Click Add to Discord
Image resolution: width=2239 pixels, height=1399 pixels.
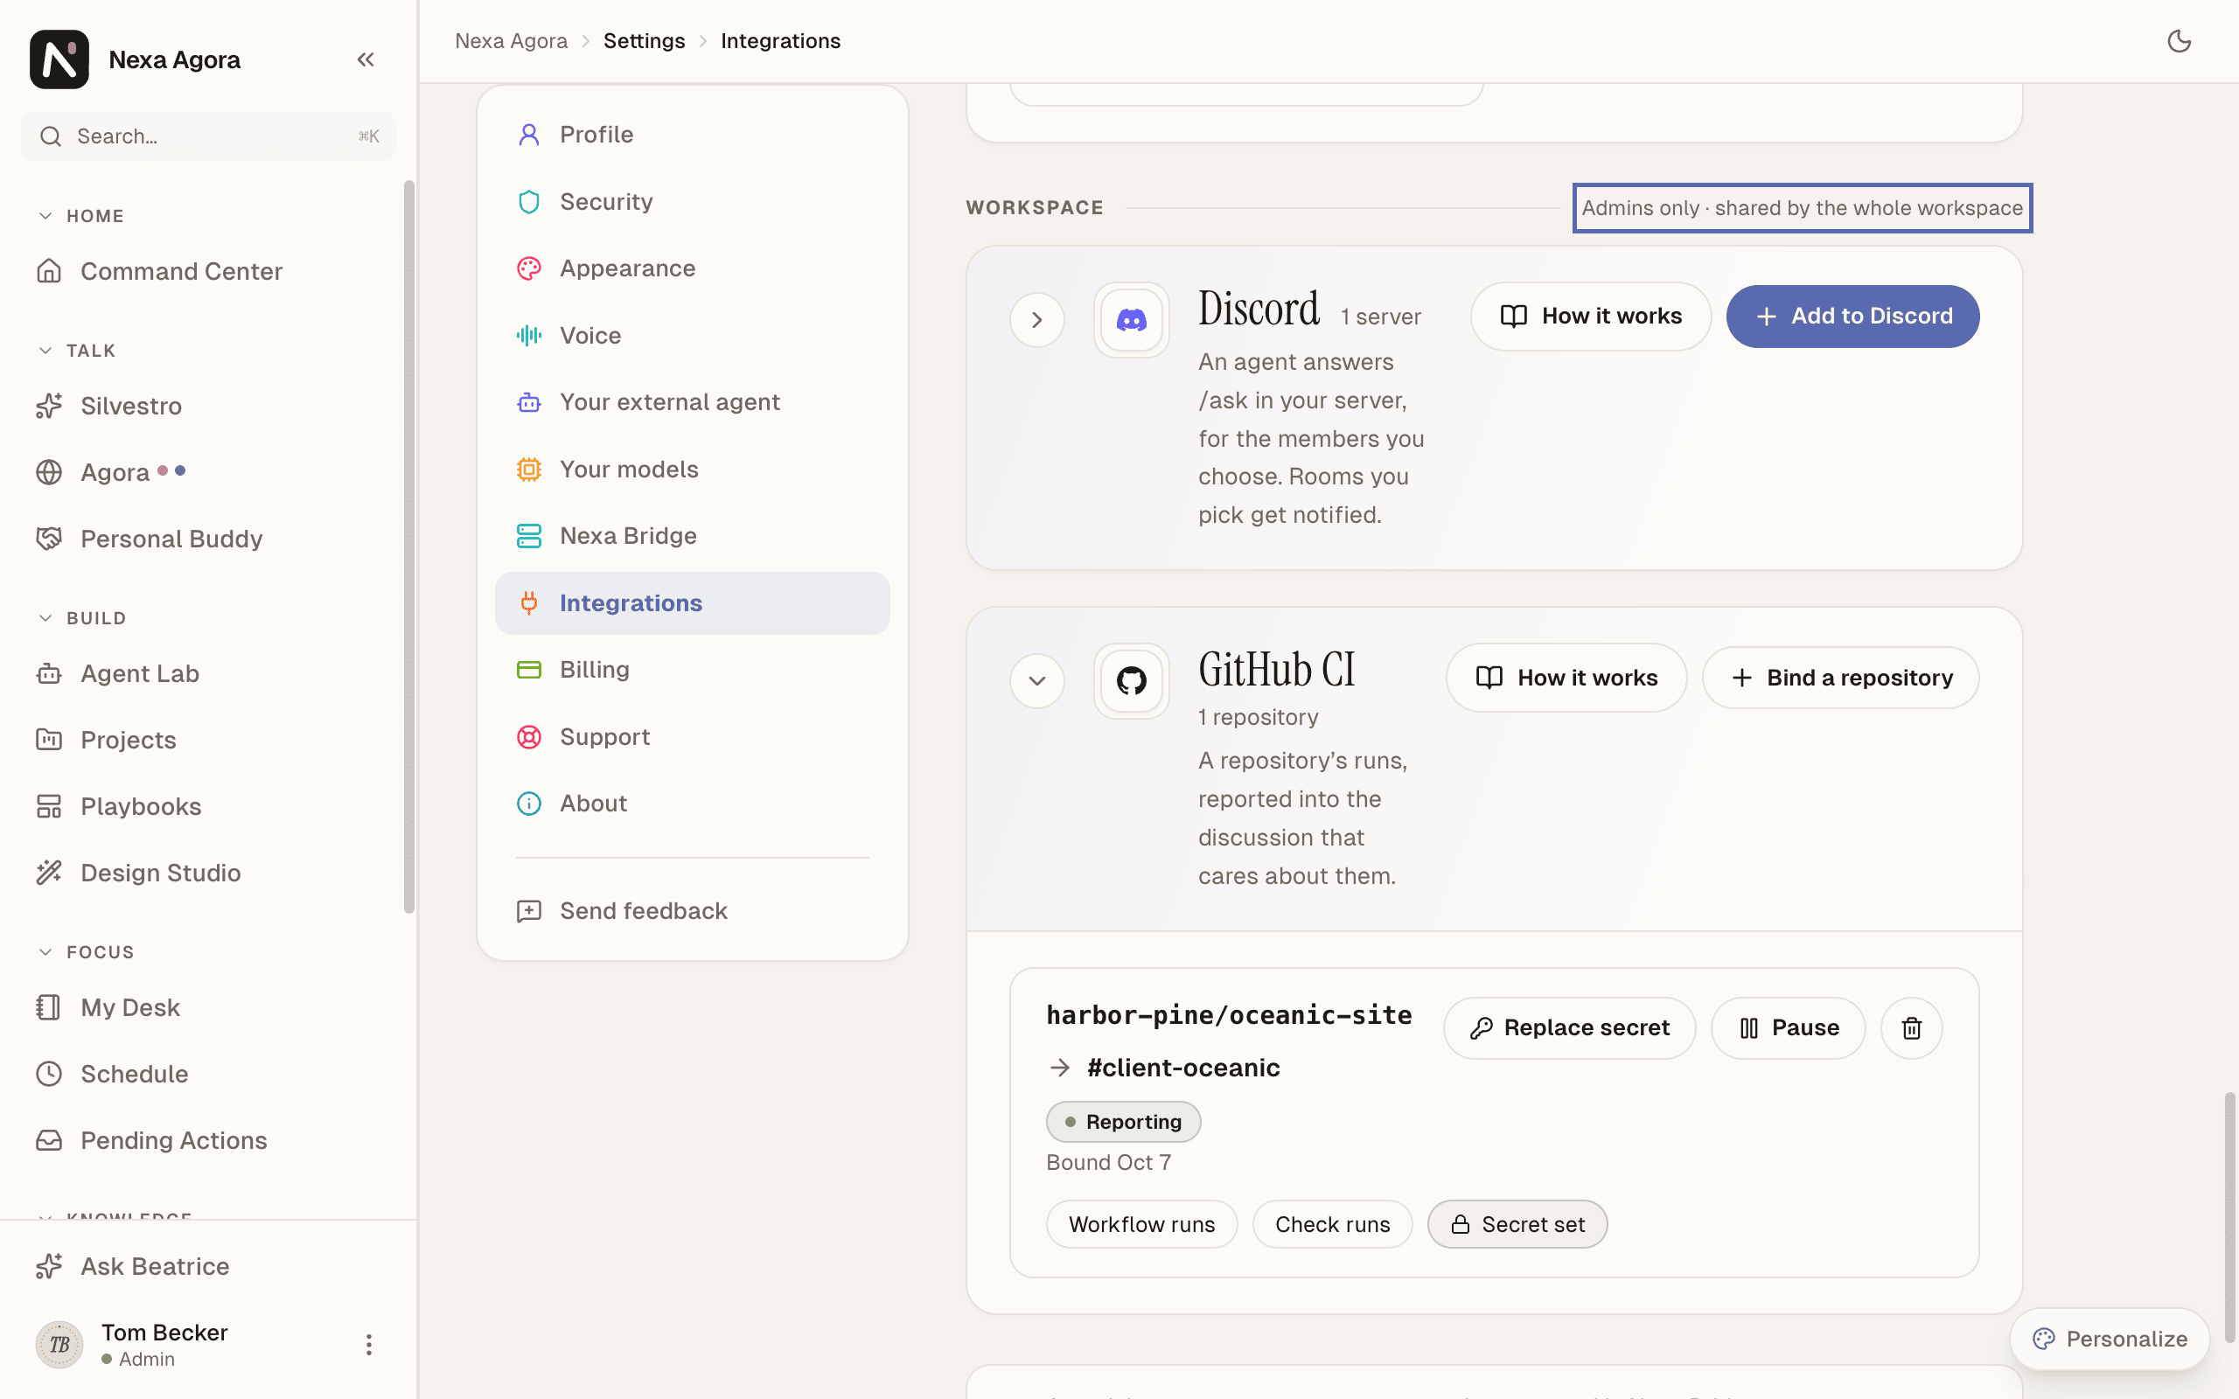[1852, 317]
